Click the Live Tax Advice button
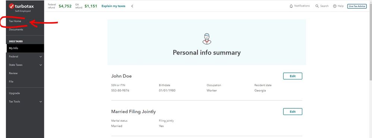Viewport: 372px width, 138px height. tap(357, 6)
